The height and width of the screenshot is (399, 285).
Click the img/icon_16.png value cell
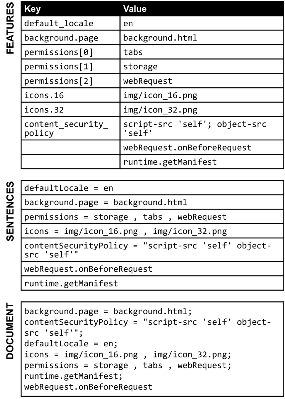201,96
